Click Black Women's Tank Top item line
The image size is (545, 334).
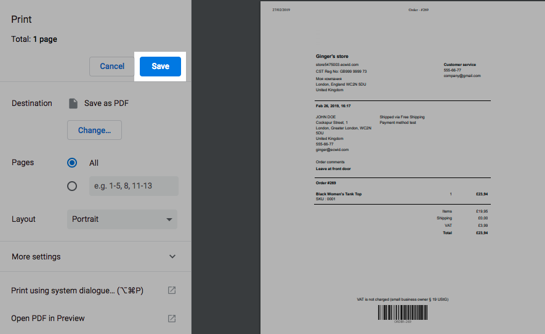pyautogui.click(x=339, y=193)
